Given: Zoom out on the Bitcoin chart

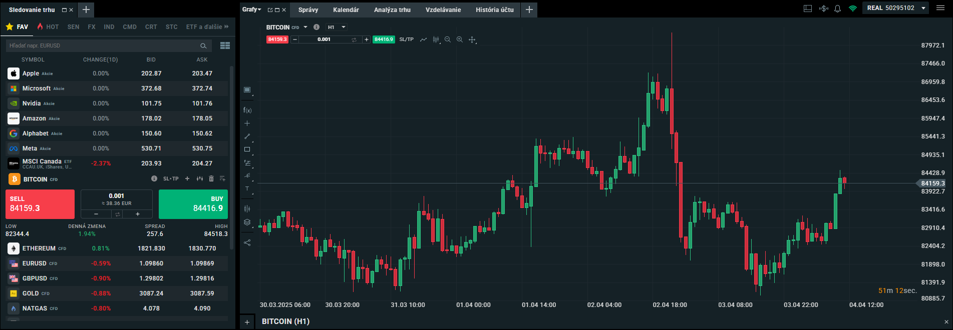Looking at the screenshot, I should point(447,39).
